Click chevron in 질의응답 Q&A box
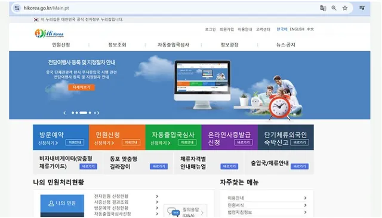This screenshot has height=218, width=382. 202,213
